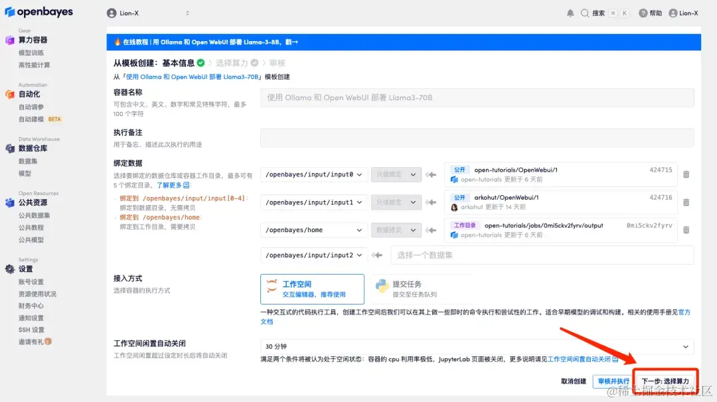Open the /openbayes/input/input0 directory dropdown
The image size is (717, 402).
coord(313,174)
